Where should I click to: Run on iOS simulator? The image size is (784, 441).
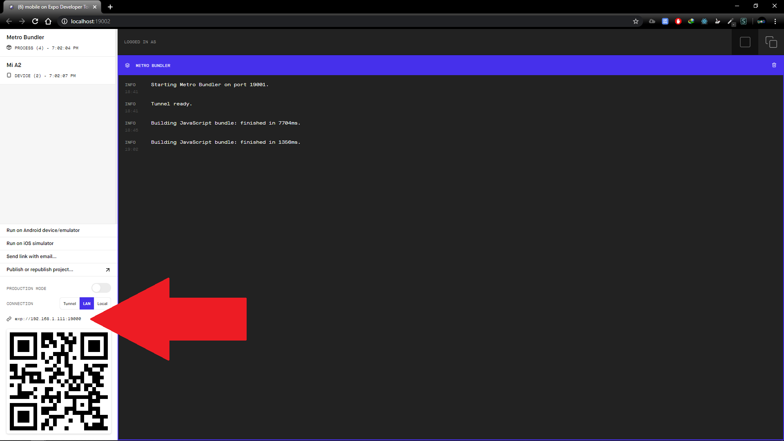30,243
